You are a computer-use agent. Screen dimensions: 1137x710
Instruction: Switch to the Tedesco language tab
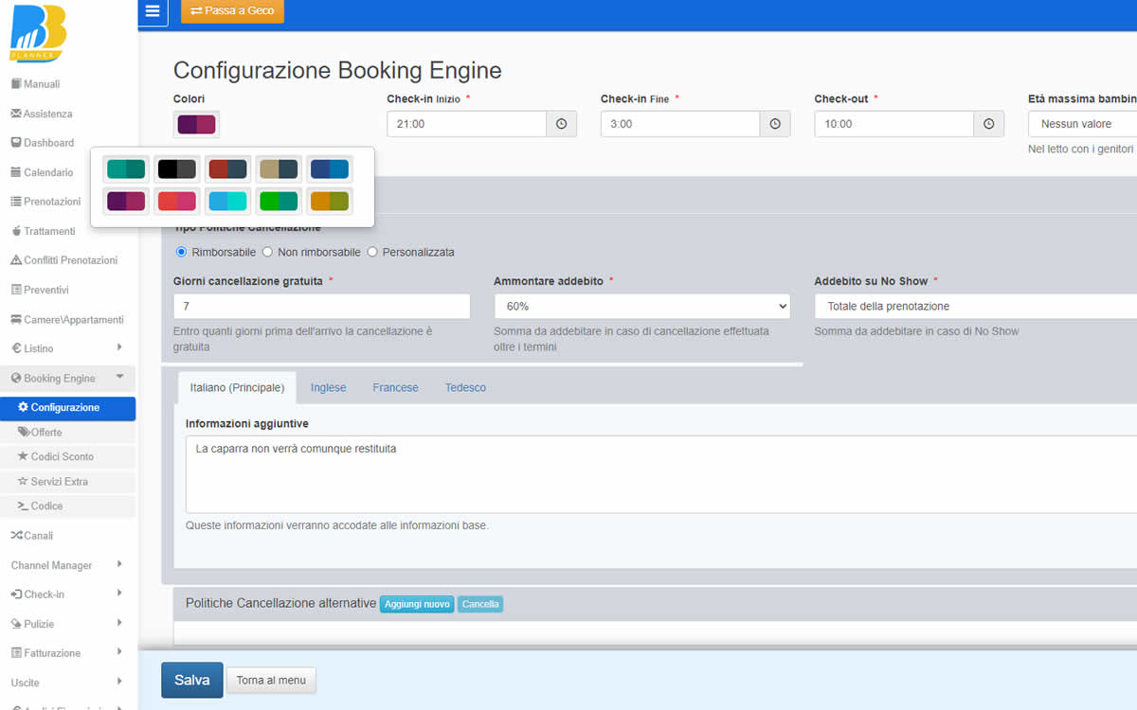[465, 388]
